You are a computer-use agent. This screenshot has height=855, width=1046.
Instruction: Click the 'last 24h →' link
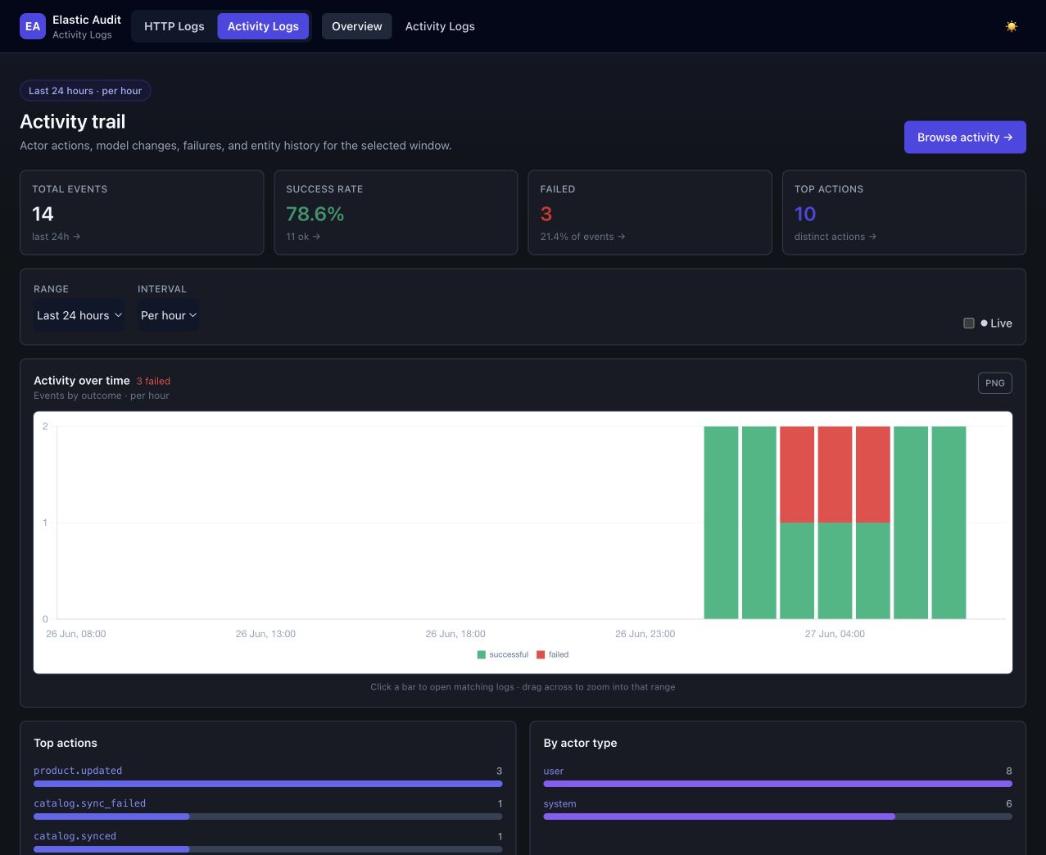point(57,237)
